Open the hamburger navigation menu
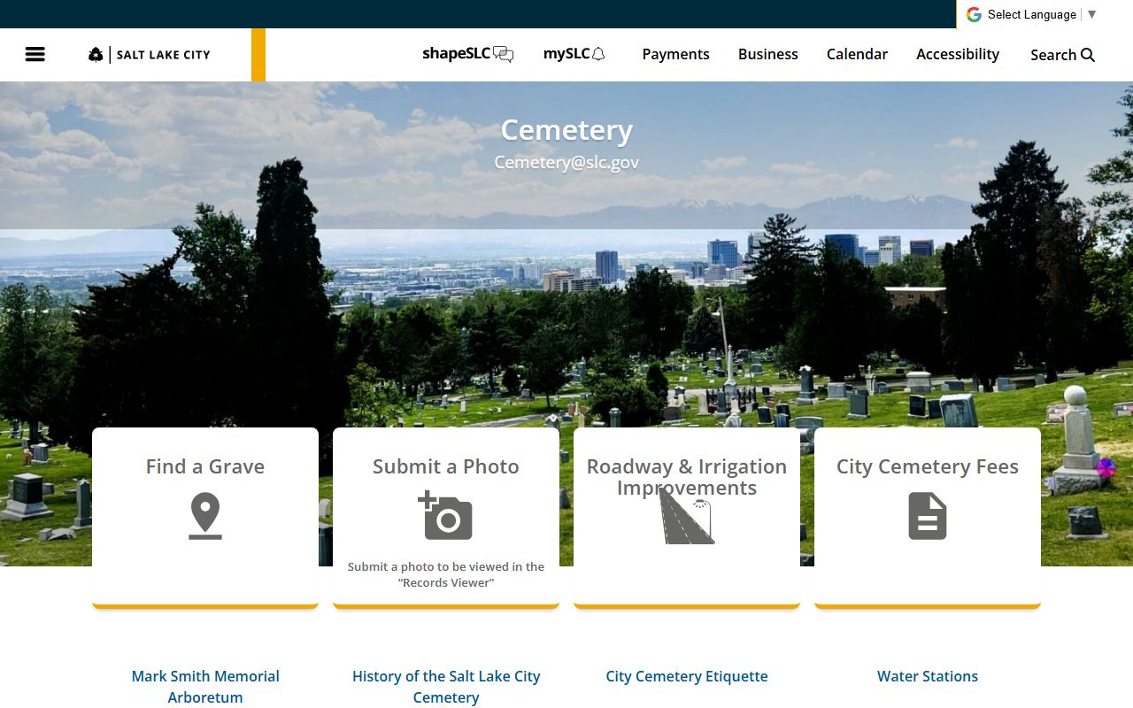The width and height of the screenshot is (1133, 708). tap(35, 54)
